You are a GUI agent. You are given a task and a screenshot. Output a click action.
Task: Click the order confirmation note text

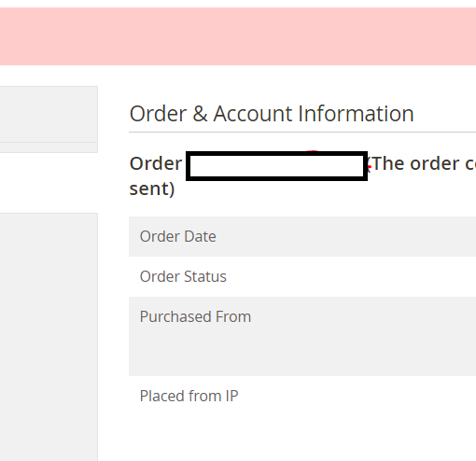[424, 163]
